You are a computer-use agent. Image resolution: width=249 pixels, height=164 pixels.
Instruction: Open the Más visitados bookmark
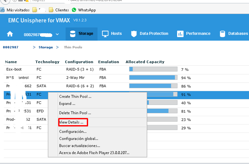tap(15, 10)
